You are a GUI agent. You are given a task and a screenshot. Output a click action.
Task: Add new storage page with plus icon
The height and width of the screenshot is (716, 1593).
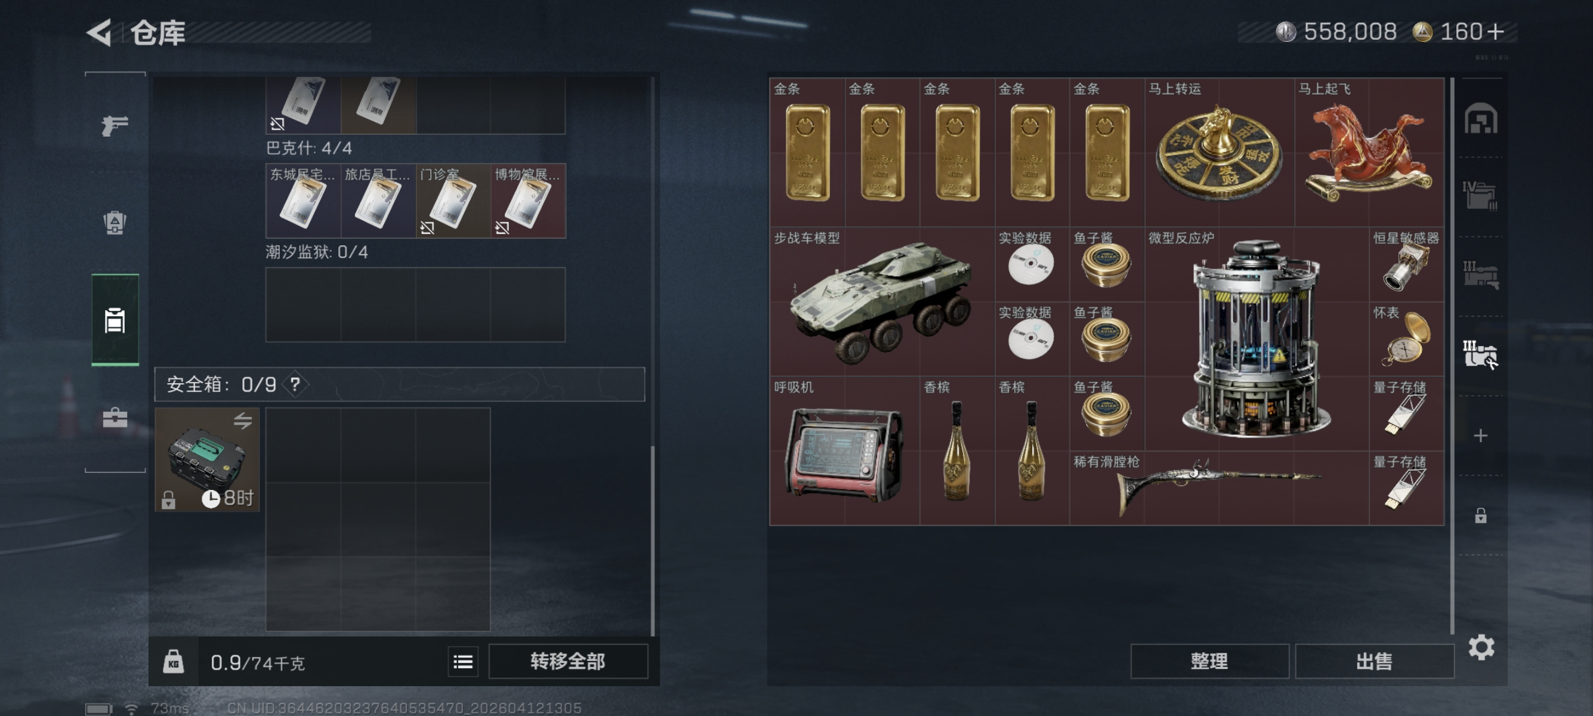pyautogui.click(x=1480, y=436)
